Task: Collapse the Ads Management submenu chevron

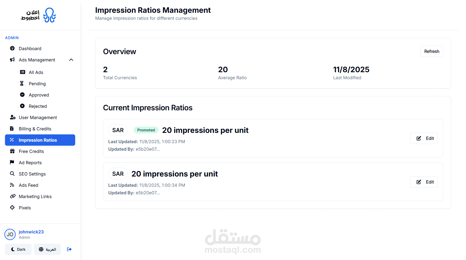Action: (x=71, y=60)
